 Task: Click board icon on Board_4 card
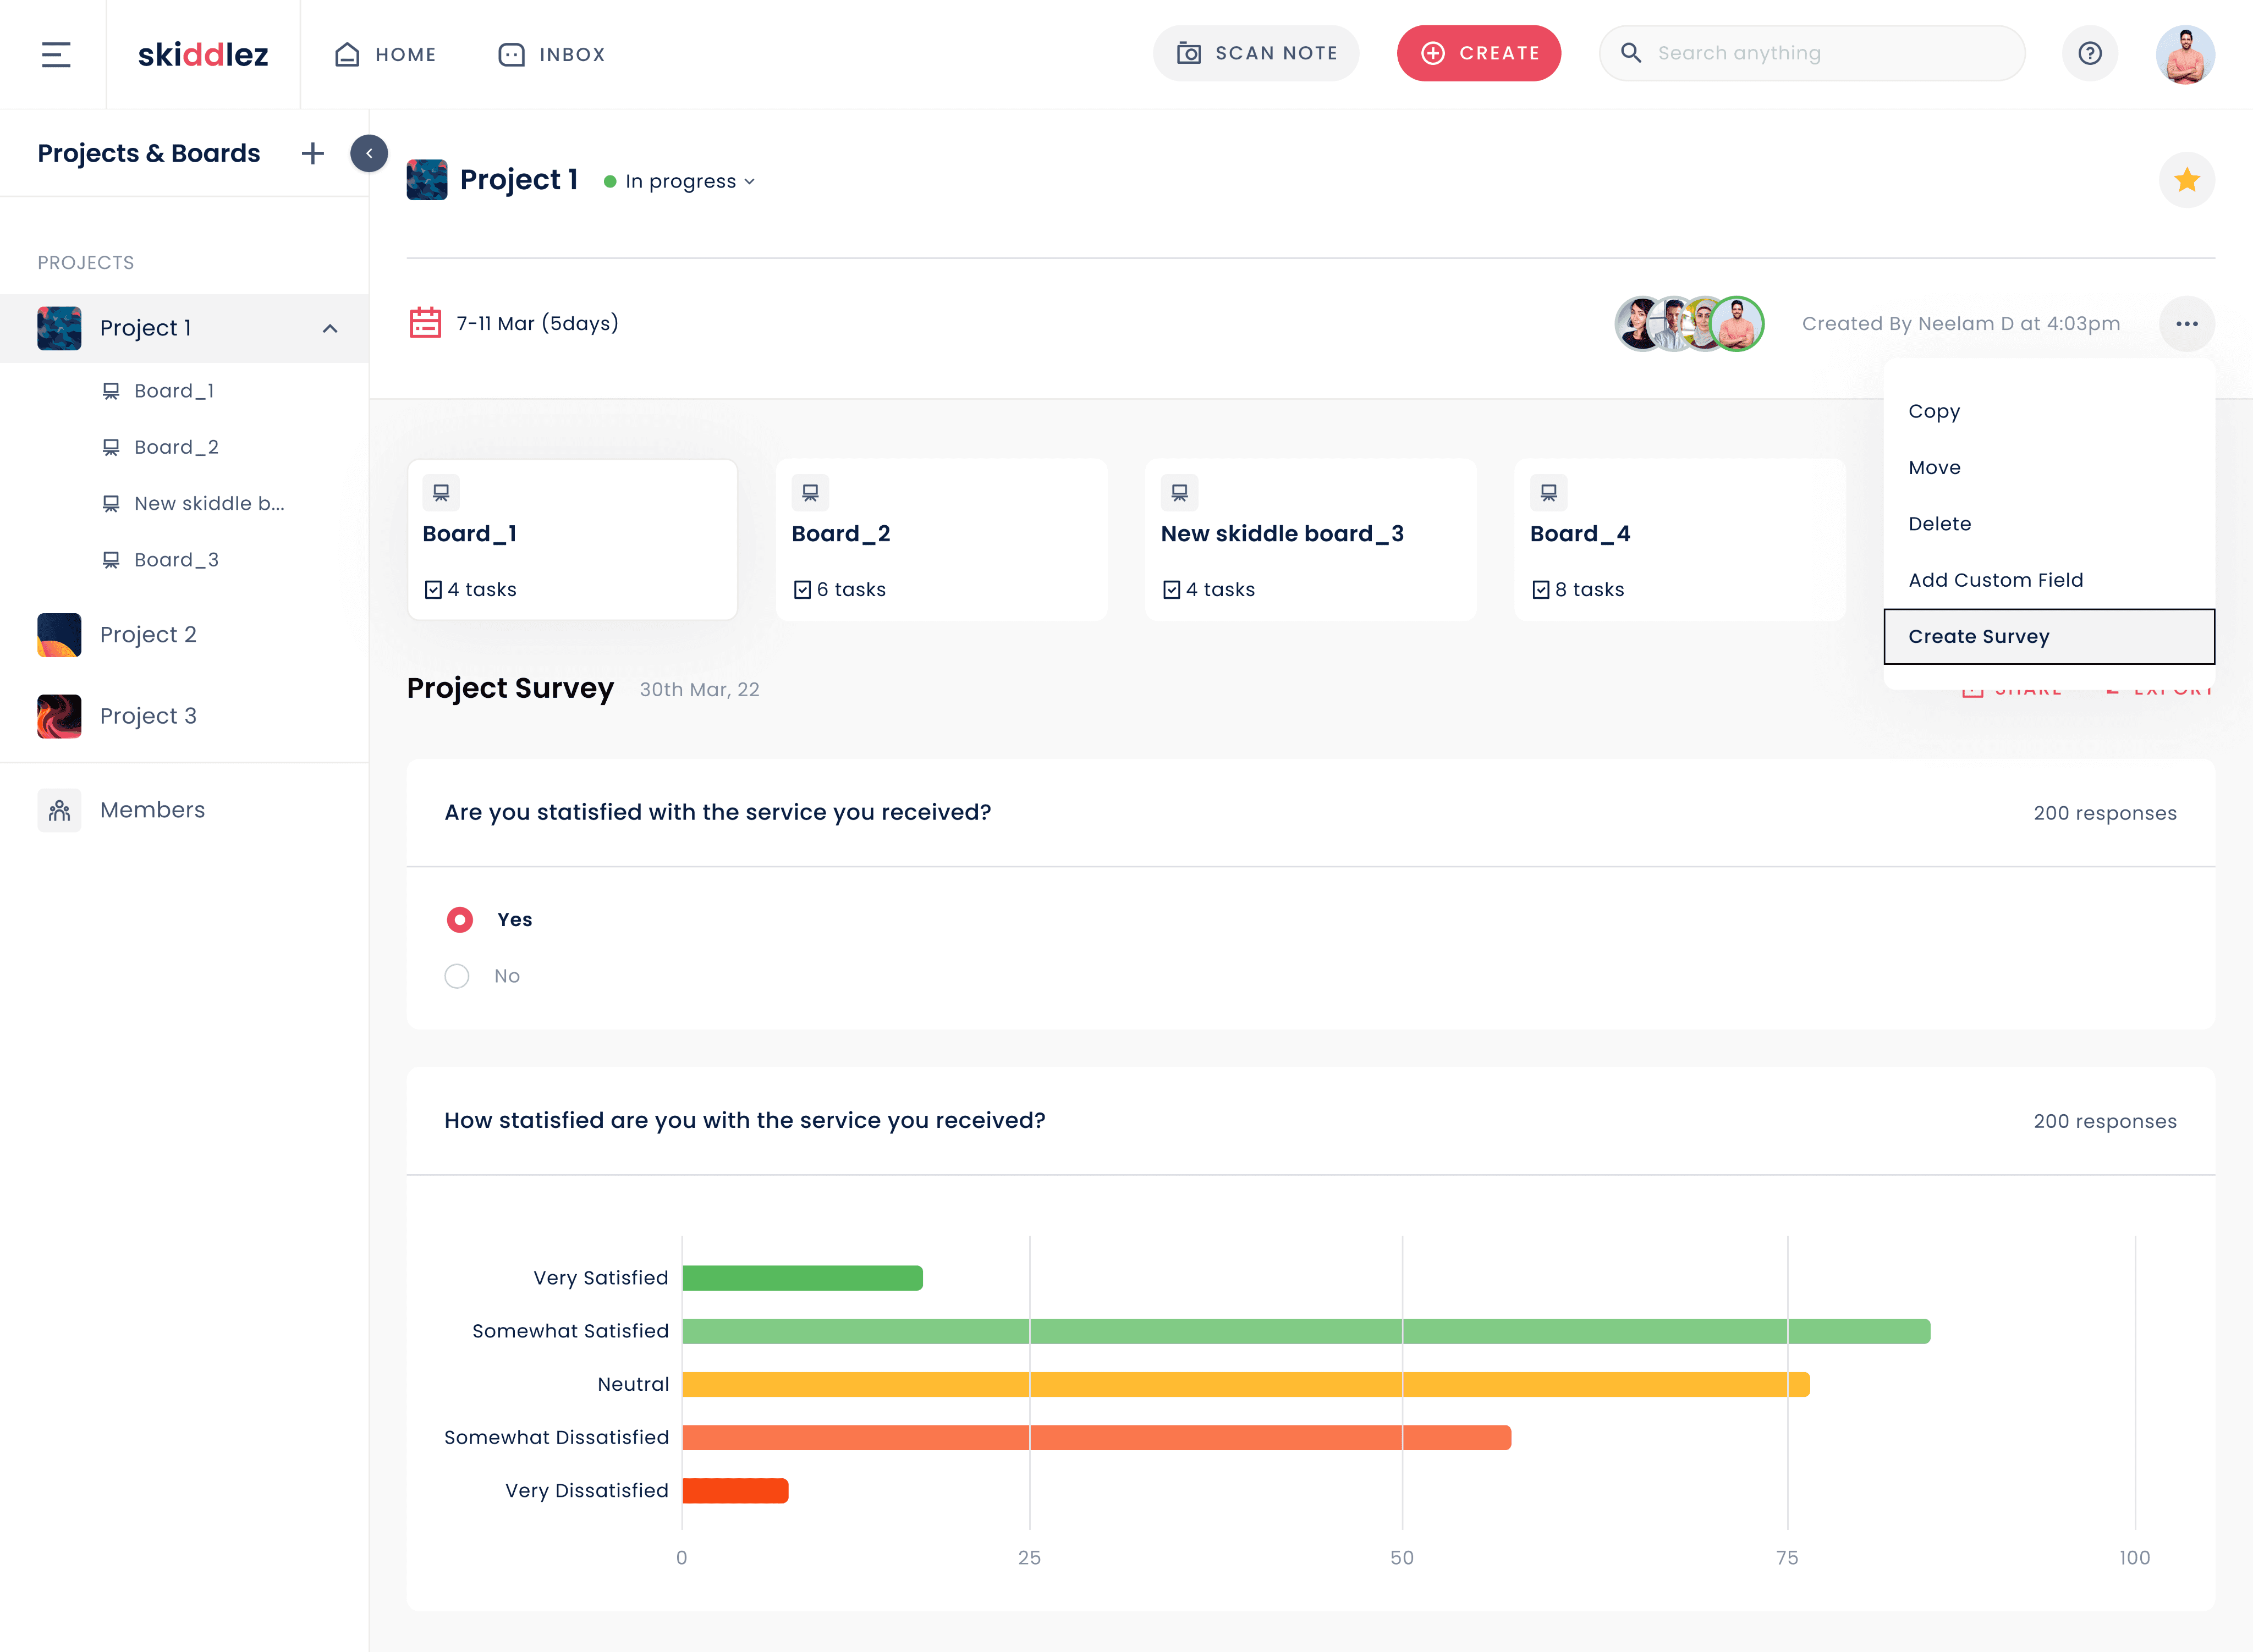click(1548, 492)
